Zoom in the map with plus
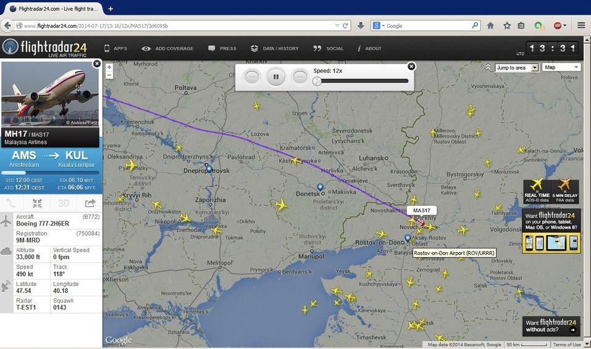 coord(109,67)
